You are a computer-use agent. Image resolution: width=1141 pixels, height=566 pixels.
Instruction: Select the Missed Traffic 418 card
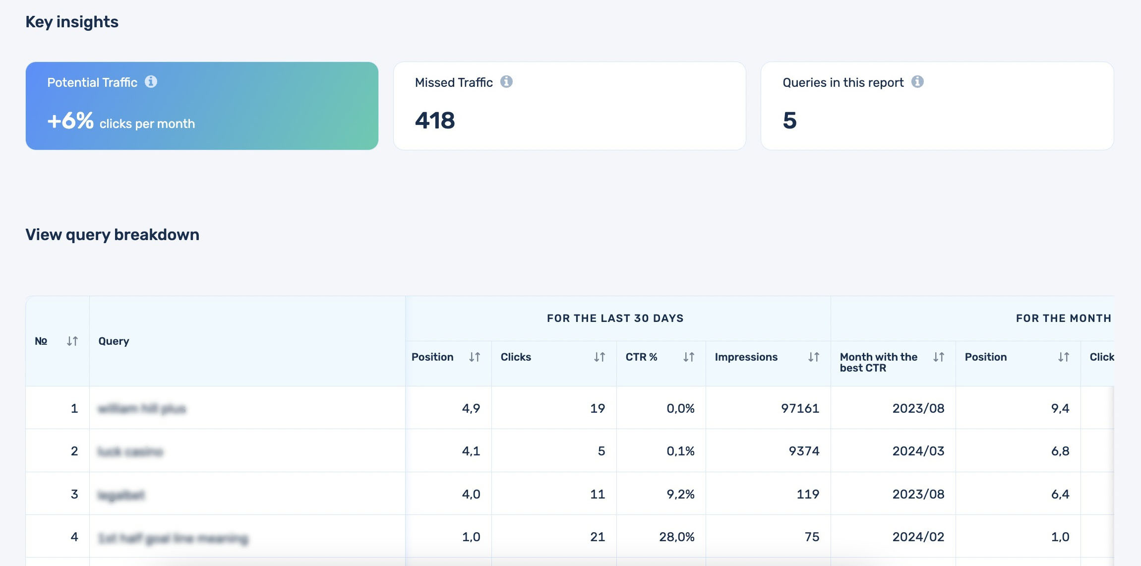[x=569, y=106]
